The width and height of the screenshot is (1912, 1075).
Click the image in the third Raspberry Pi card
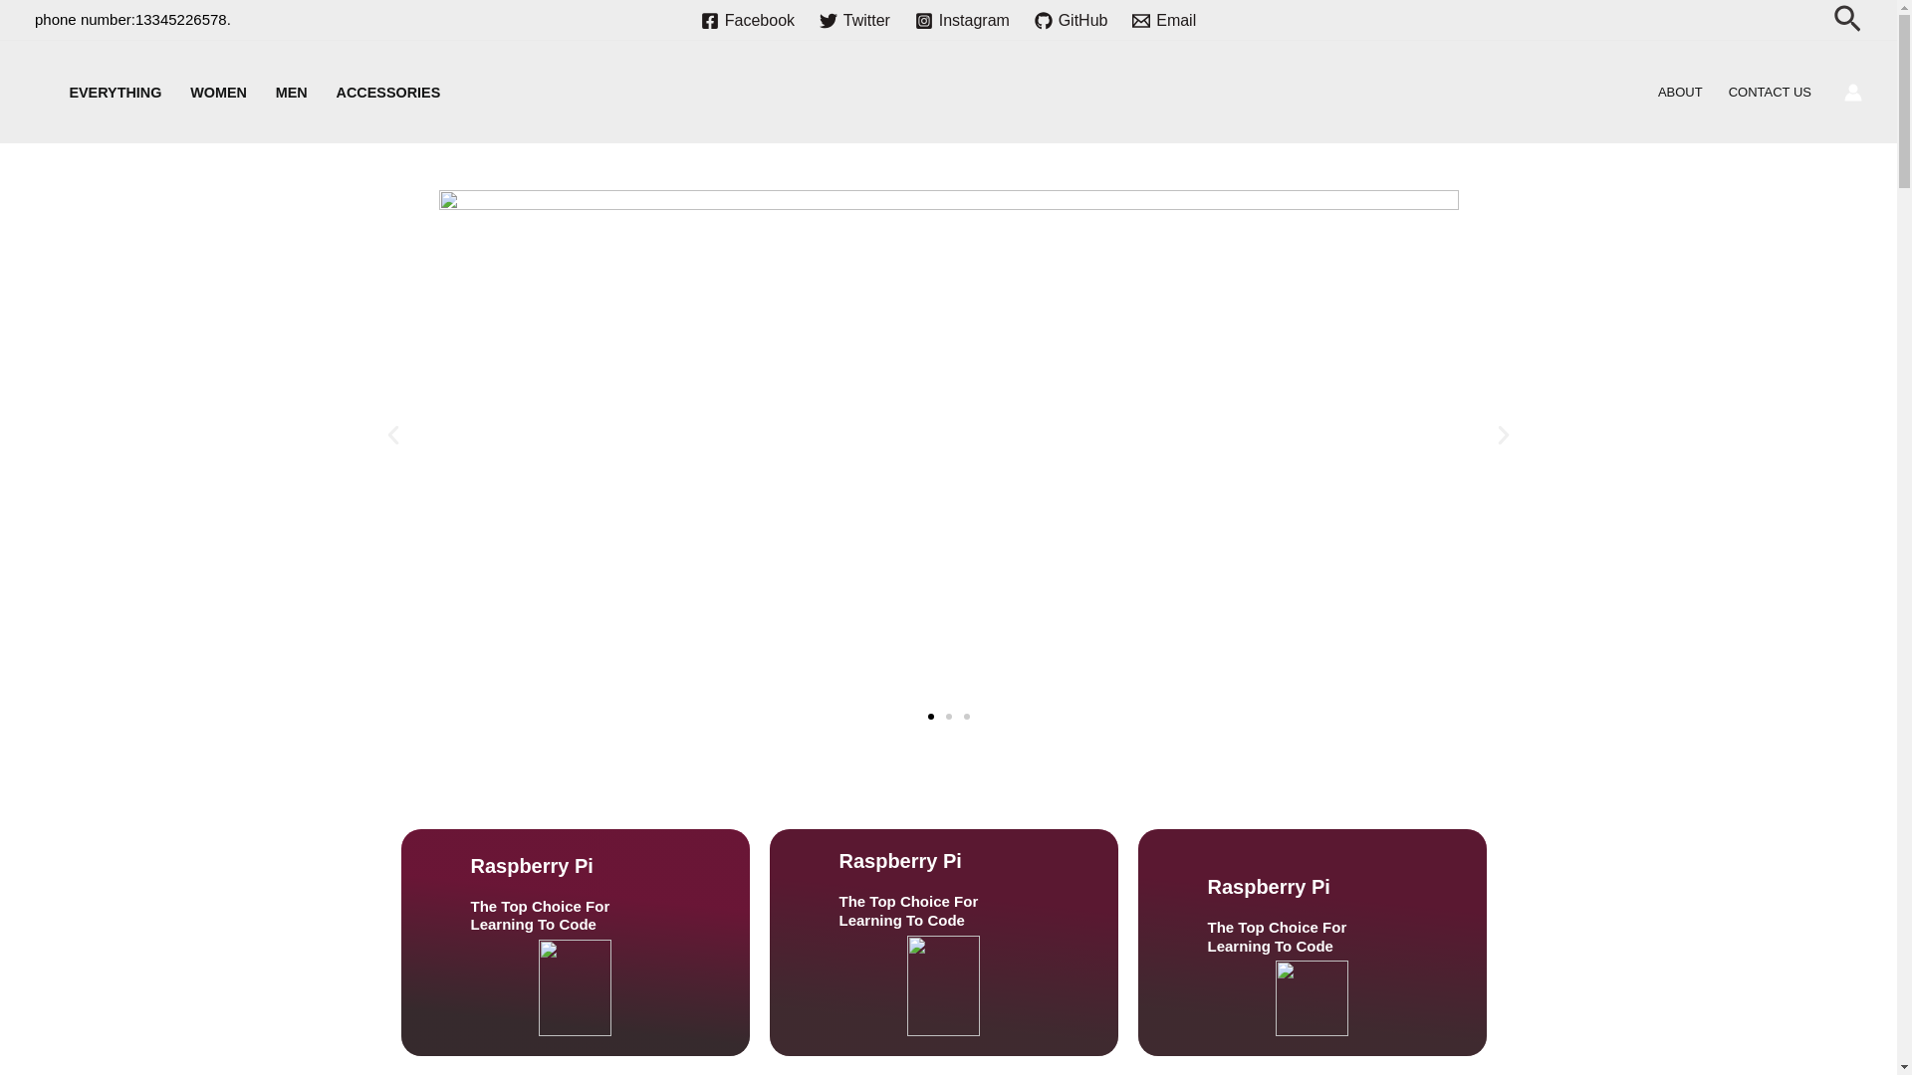tap(1312, 998)
